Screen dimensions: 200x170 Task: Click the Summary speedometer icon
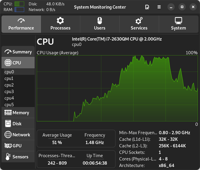point(8,52)
